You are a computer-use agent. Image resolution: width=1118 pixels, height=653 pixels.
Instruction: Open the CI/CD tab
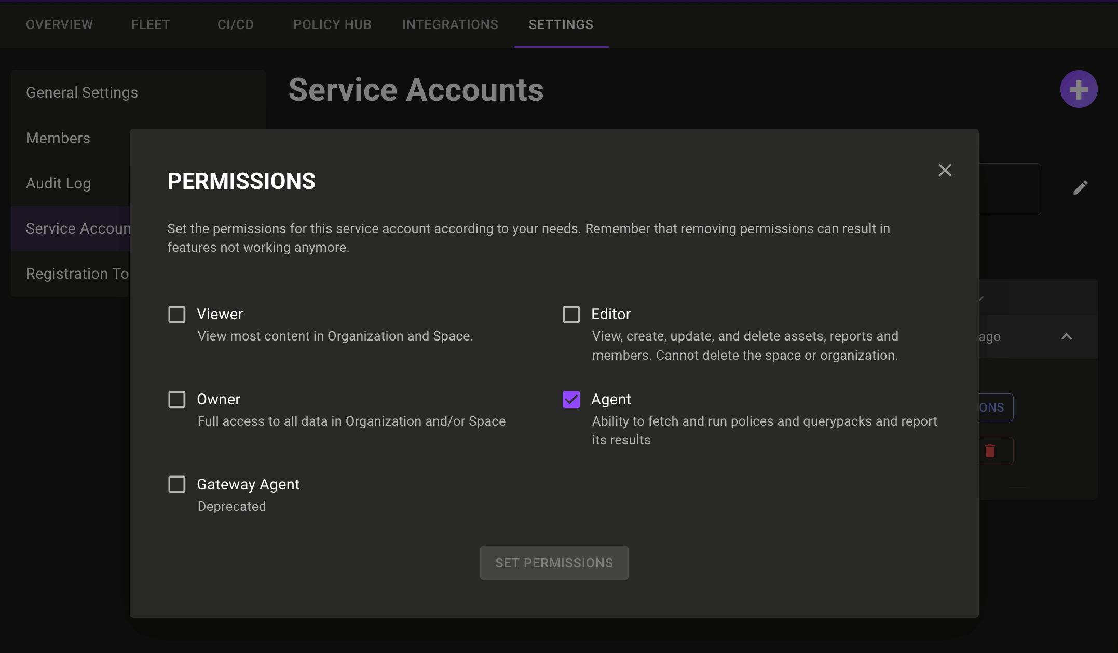tap(235, 24)
